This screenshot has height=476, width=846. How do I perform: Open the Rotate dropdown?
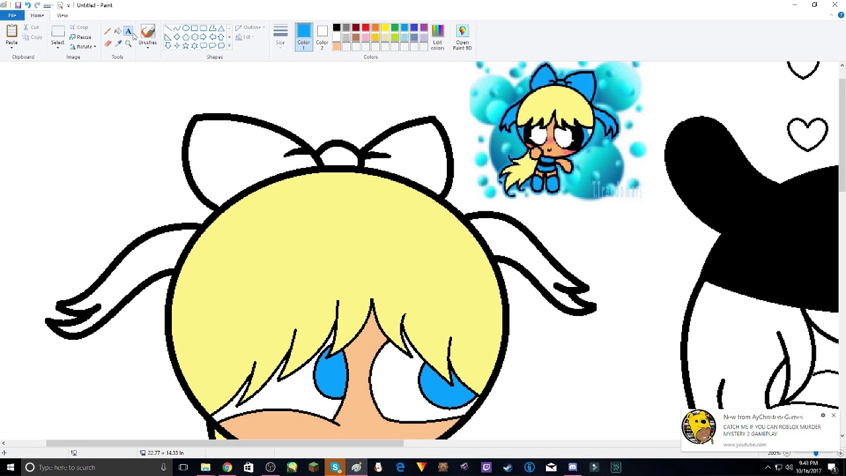point(83,47)
